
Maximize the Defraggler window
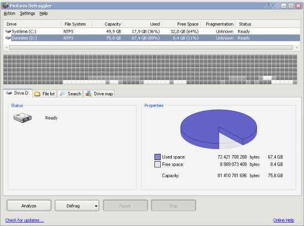pos(291,6)
